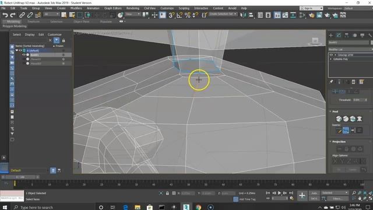Toggle 3D Snaps
Image resolution: width=373 pixels, height=210 pixels.
pyautogui.click(x=171, y=15)
